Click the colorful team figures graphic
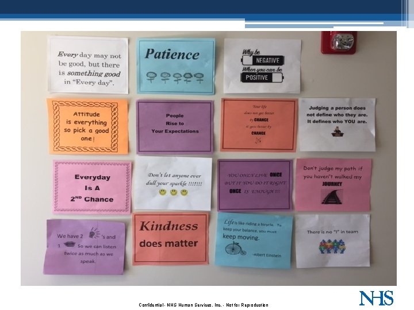This screenshot has height=310, width=414. [x=332, y=246]
